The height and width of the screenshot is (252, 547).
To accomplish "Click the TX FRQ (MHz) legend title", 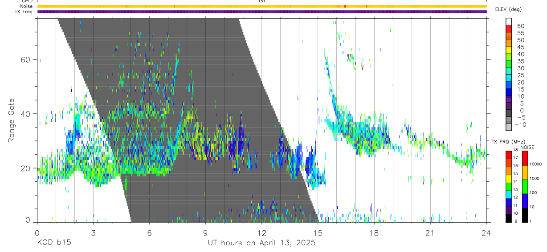I will coord(508,141).
